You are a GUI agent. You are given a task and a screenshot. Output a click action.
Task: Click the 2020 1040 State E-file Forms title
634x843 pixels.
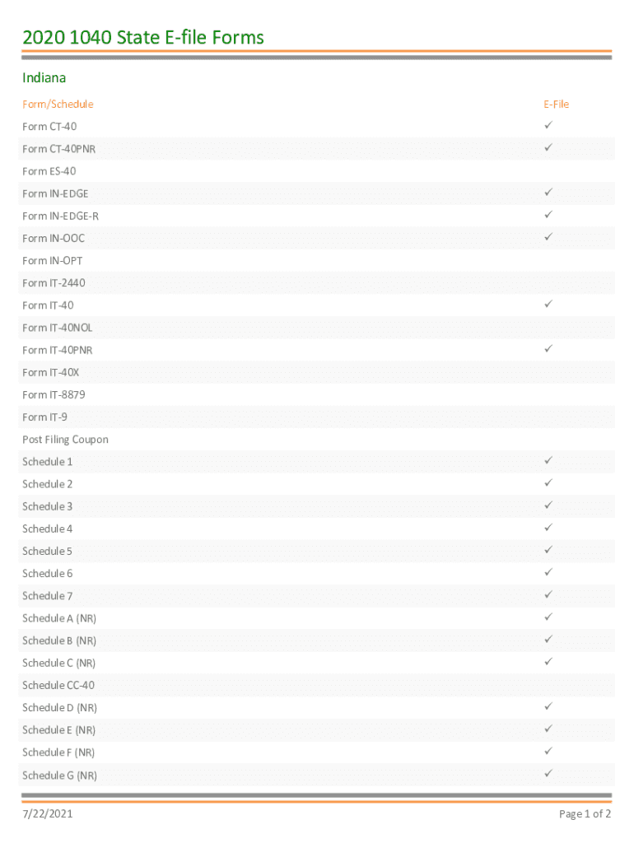click(143, 37)
